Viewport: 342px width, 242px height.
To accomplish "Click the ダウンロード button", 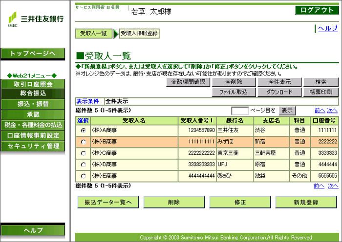I will [x=279, y=92].
